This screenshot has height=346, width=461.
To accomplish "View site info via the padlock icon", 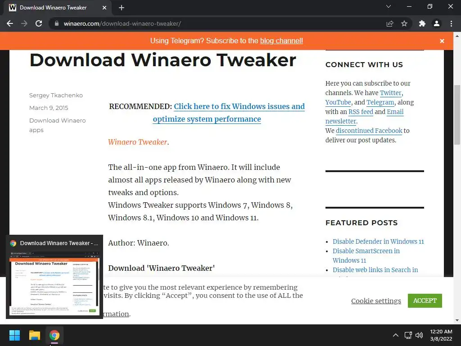I will coord(57,23).
